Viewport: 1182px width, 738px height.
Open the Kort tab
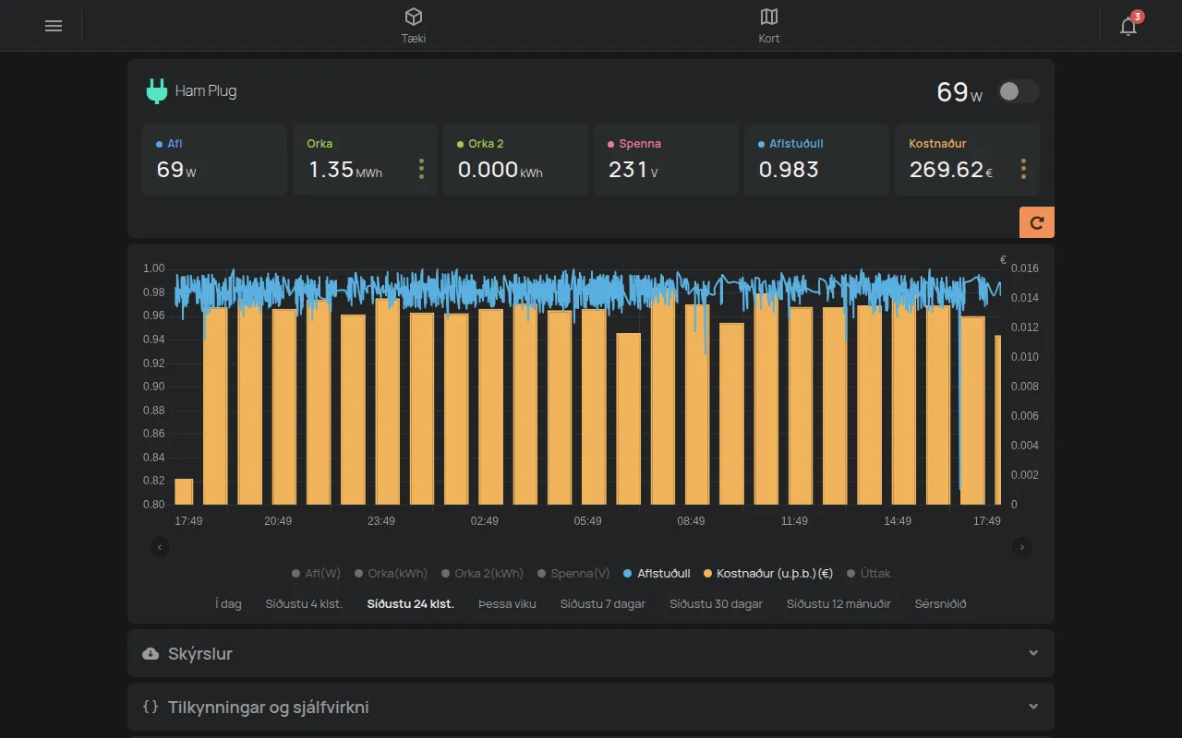tap(769, 26)
